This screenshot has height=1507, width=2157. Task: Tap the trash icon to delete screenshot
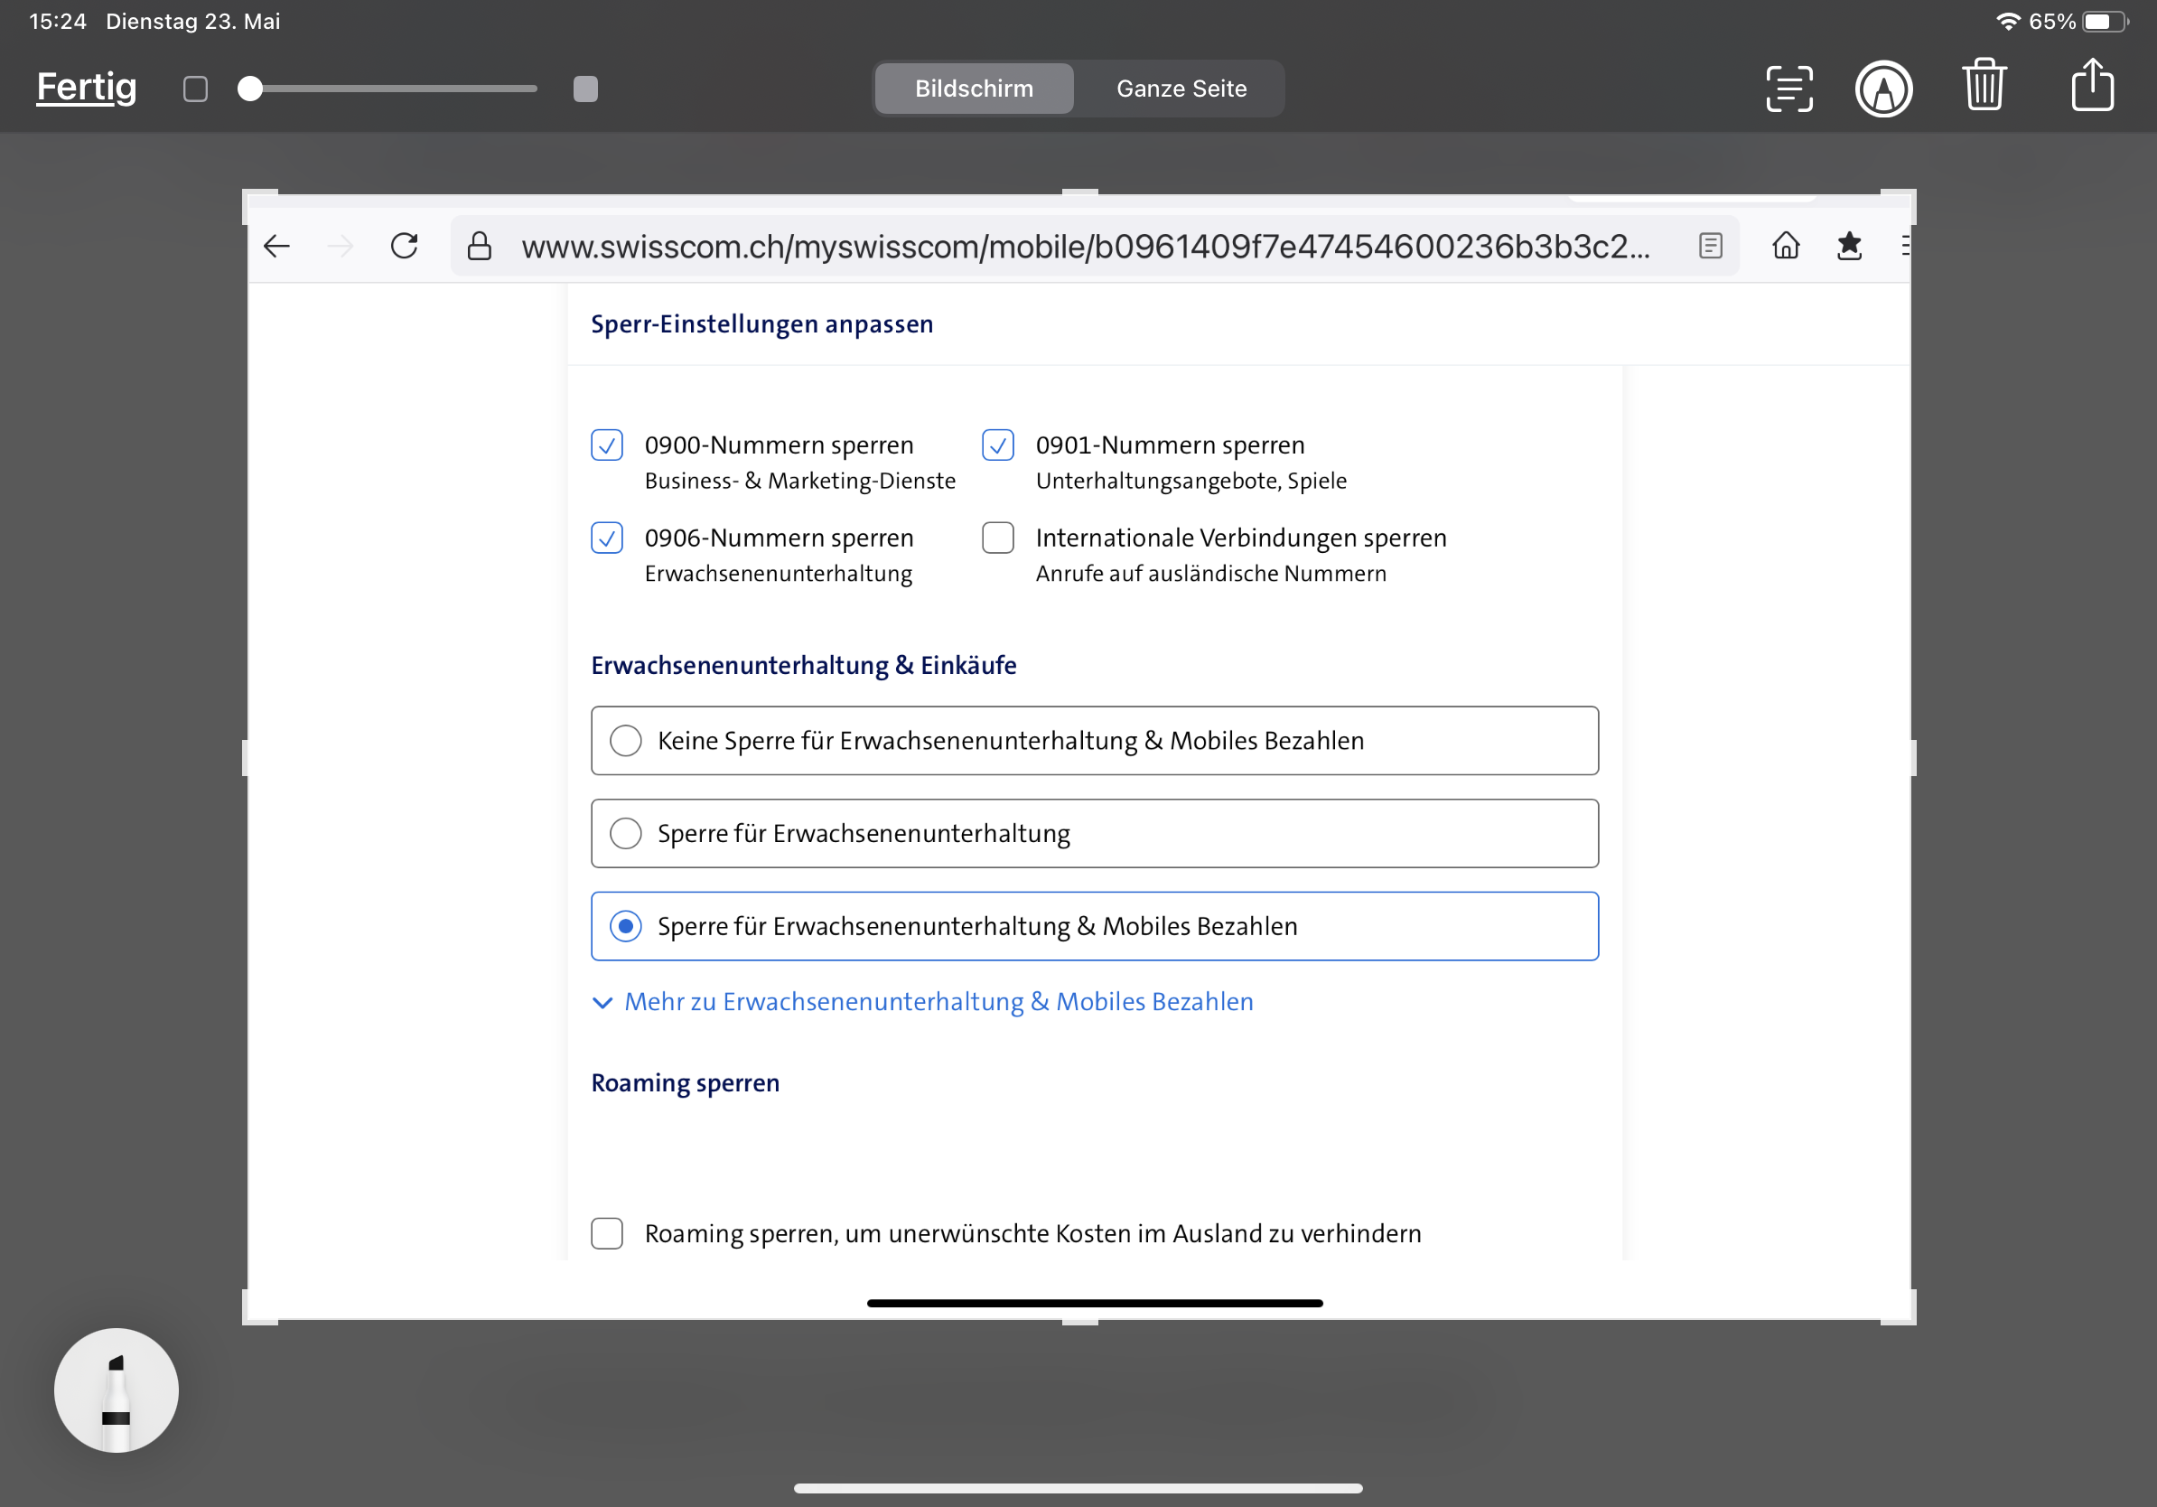(x=1984, y=87)
